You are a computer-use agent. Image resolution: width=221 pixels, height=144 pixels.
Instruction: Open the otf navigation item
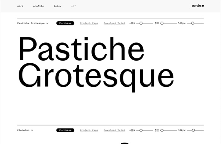74,6
